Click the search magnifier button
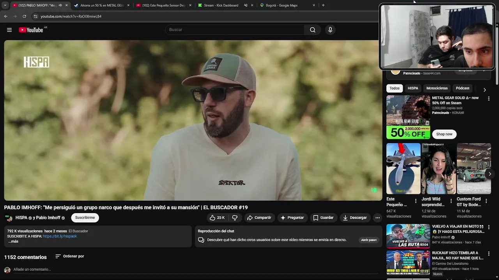 (x=313, y=30)
